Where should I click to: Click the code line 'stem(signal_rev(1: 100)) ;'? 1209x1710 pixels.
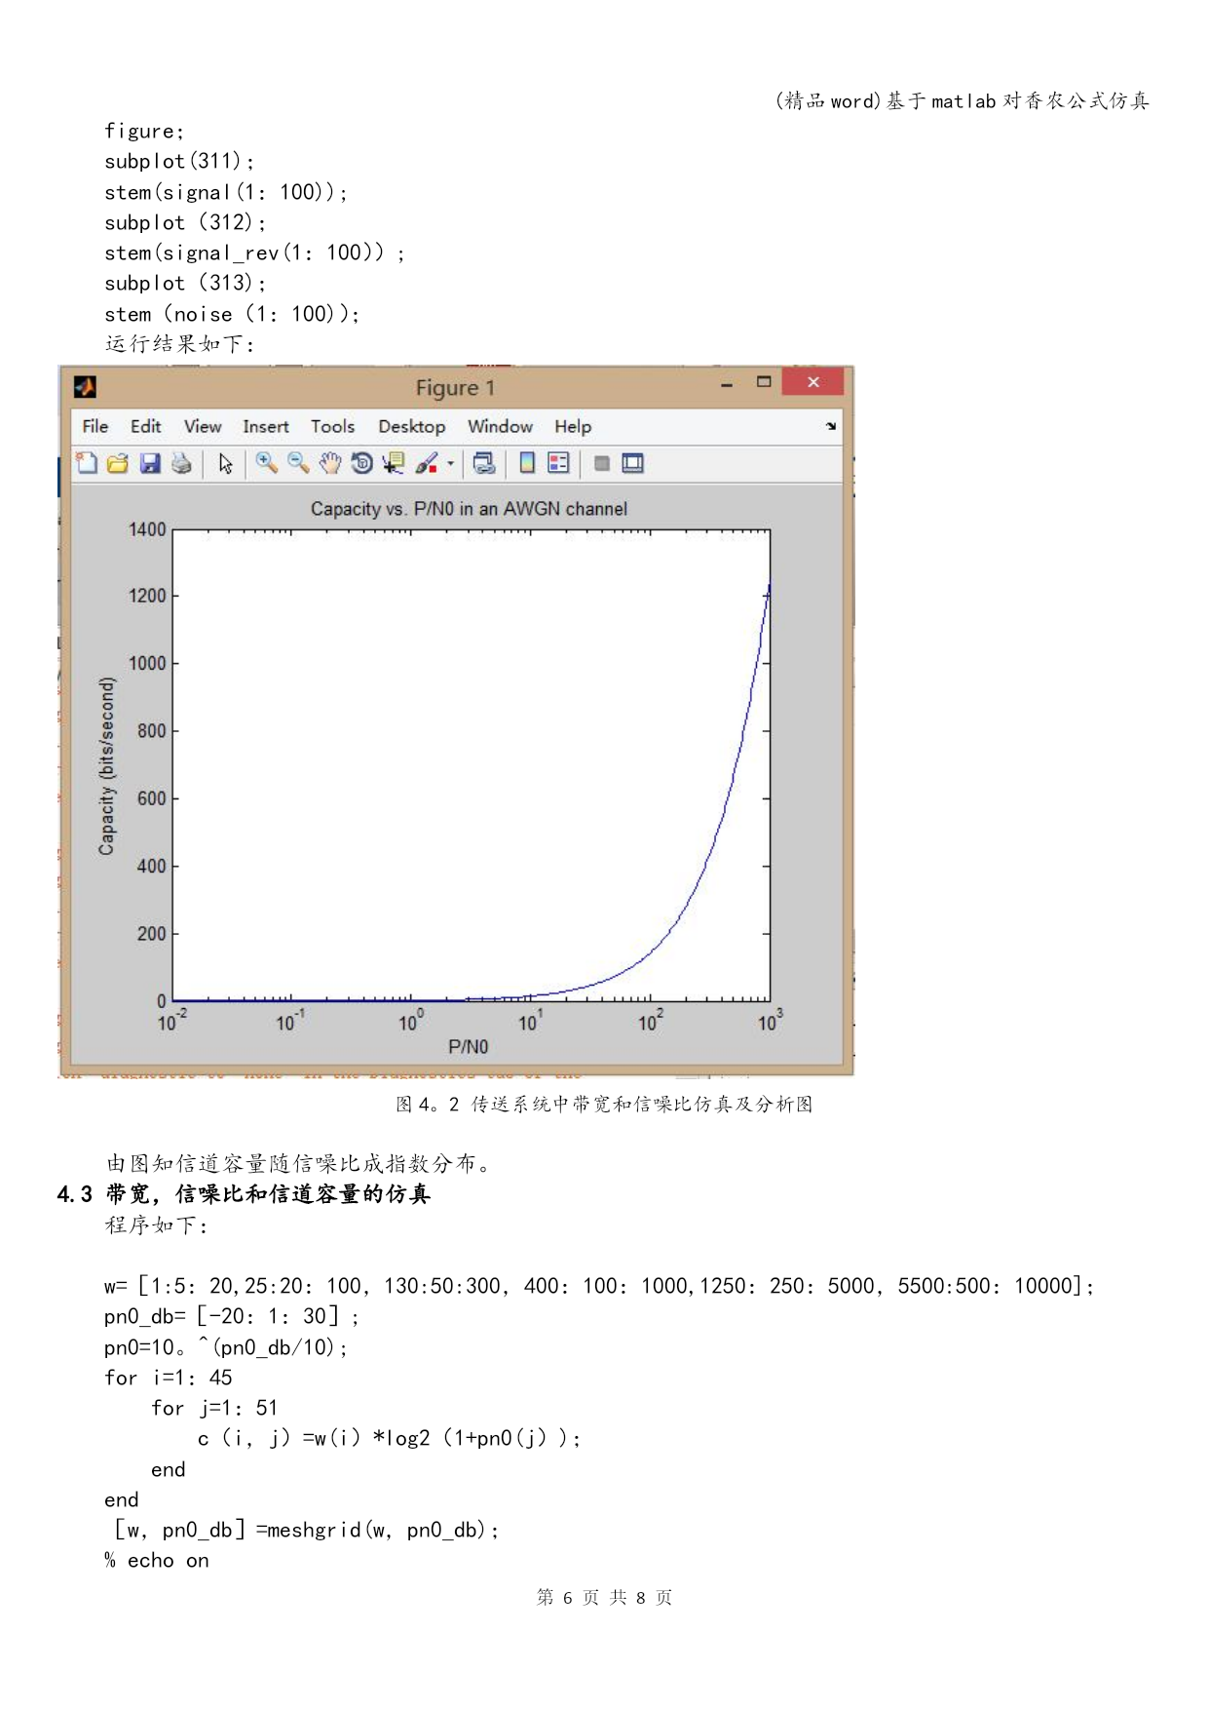(254, 253)
